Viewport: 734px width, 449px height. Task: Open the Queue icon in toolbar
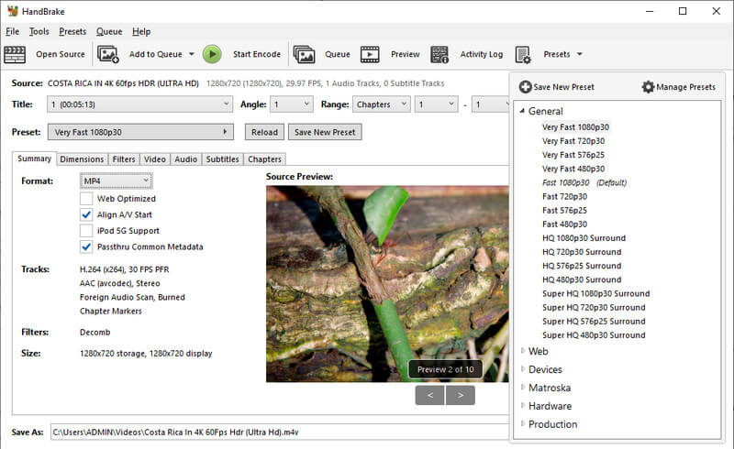(x=304, y=54)
